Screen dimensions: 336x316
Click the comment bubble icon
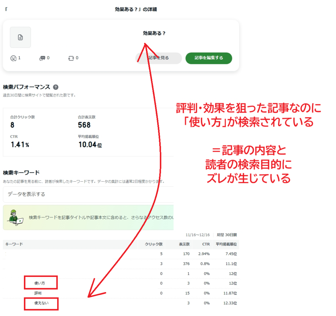pyautogui.click(x=42, y=58)
